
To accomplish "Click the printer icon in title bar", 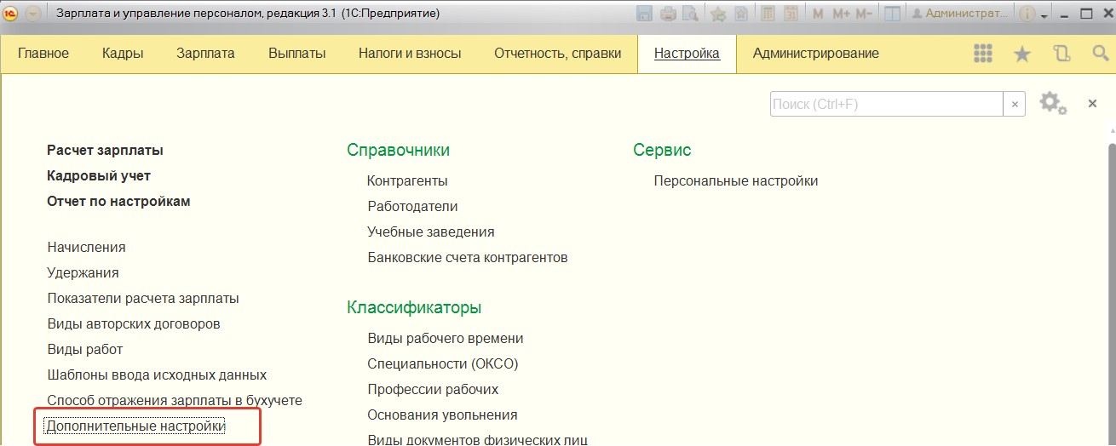I will click(668, 14).
